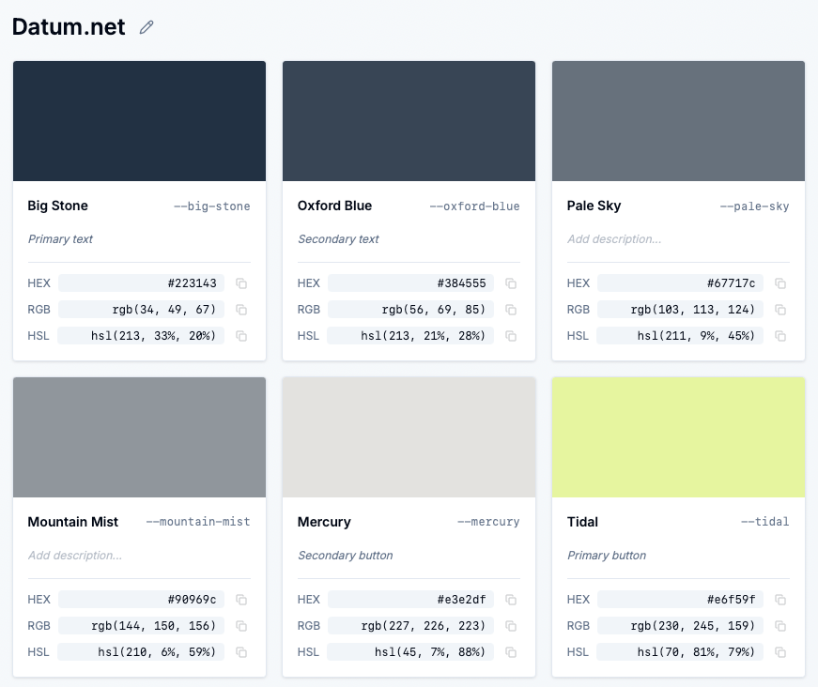Viewport: 818px width, 687px height.
Task: Click the rgb(34, 49, 67) field
Action: tap(142, 309)
